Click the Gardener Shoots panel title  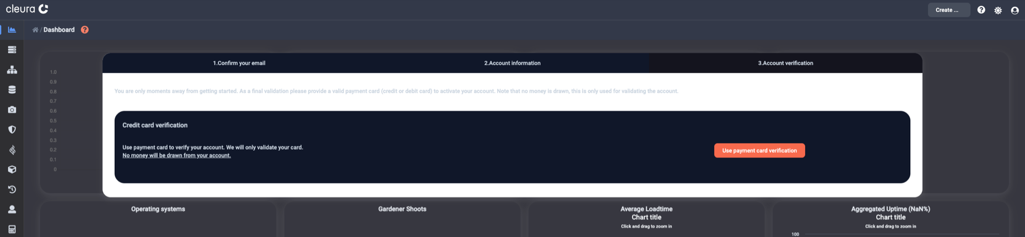click(402, 209)
